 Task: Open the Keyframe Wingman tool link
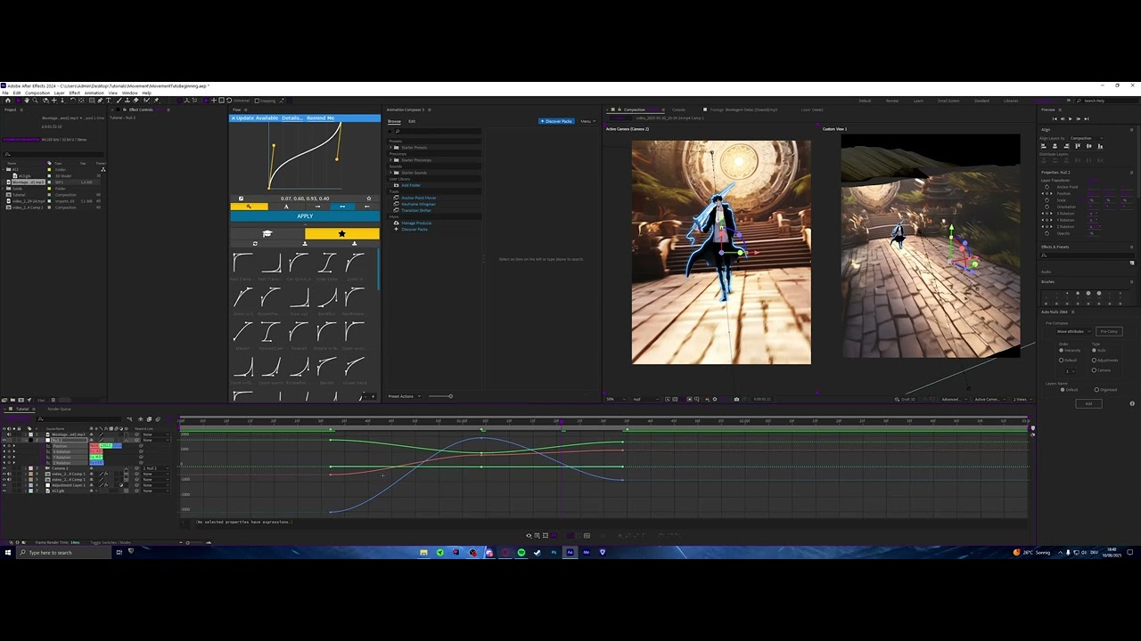pos(418,204)
